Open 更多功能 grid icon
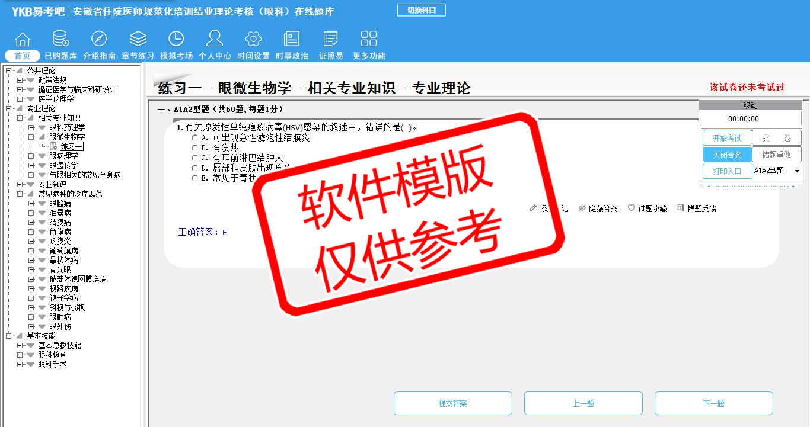Image resolution: width=810 pixels, height=427 pixels. pos(369,40)
